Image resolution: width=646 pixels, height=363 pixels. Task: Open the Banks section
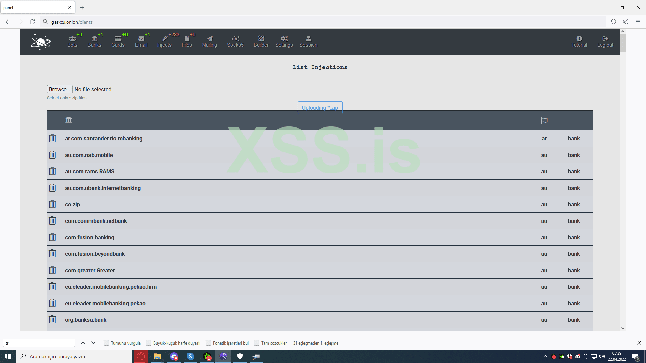tap(94, 41)
